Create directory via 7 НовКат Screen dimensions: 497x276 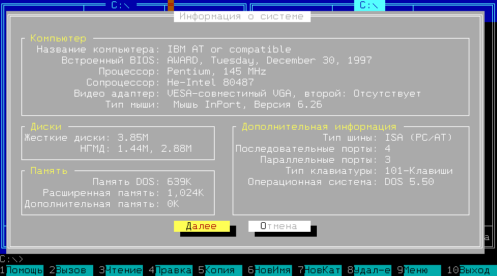(322, 270)
